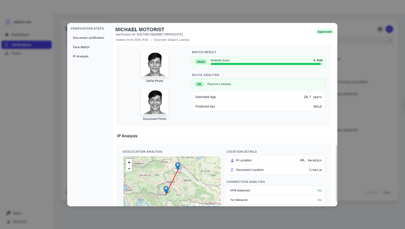Click the Account person icon in background sidebar

pos(9,221)
